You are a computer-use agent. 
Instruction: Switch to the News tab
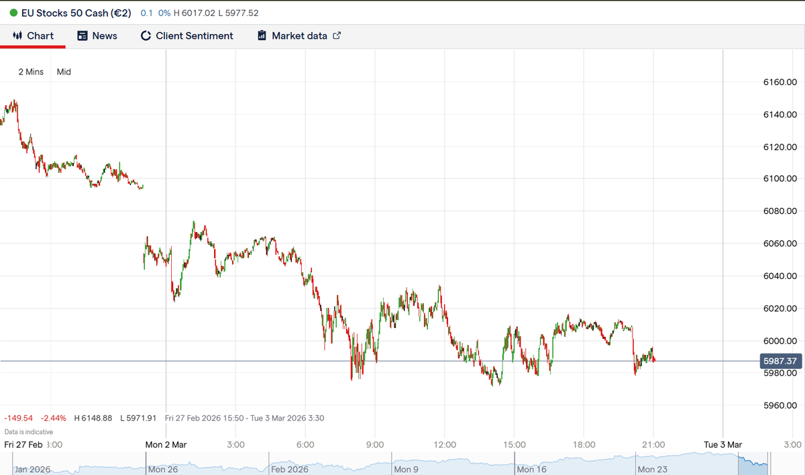pos(97,36)
